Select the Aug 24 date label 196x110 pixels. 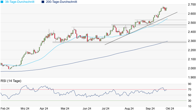(129, 108)
